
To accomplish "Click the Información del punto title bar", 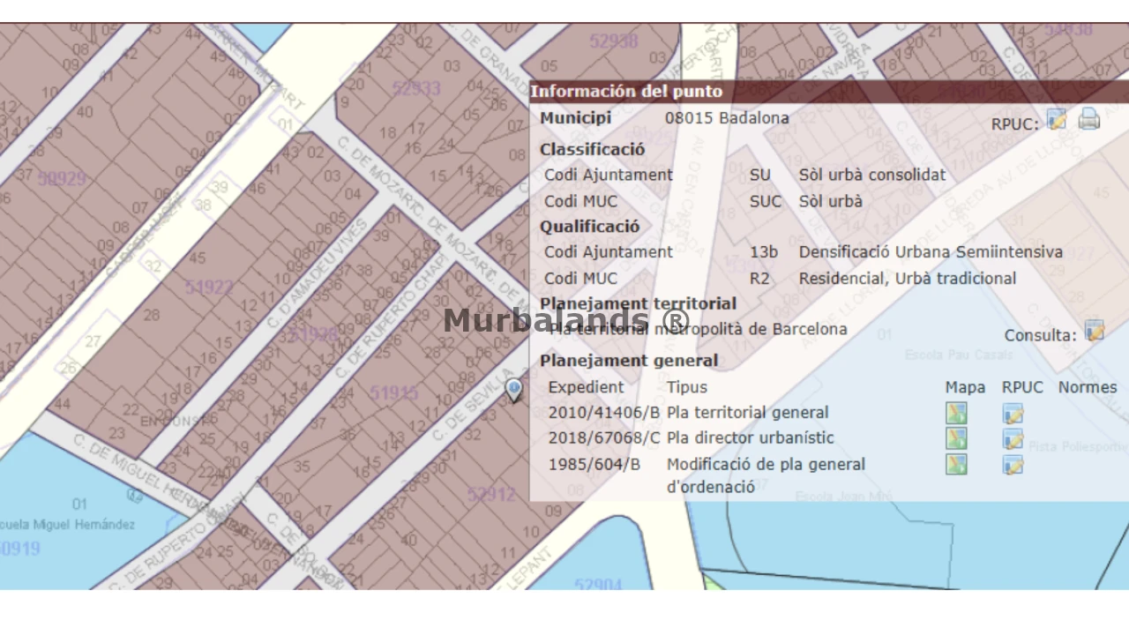I will pos(626,92).
